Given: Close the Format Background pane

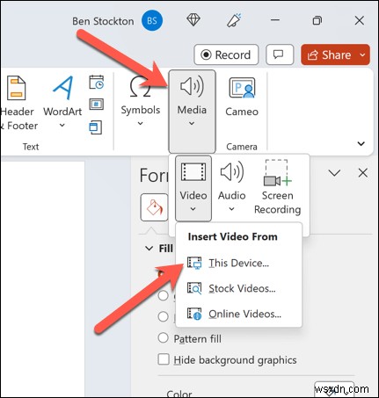Looking at the screenshot, I should pyautogui.click(x=363, y=173).
